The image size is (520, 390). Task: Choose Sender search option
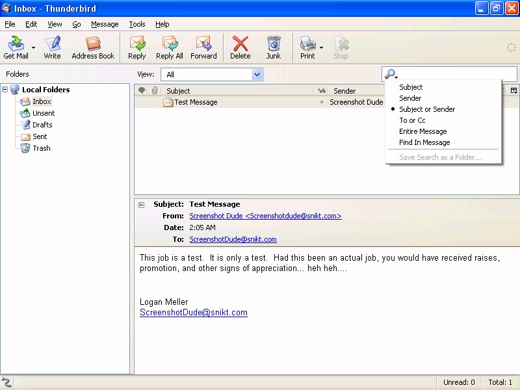pyautogui.click(x=410, y=98)
